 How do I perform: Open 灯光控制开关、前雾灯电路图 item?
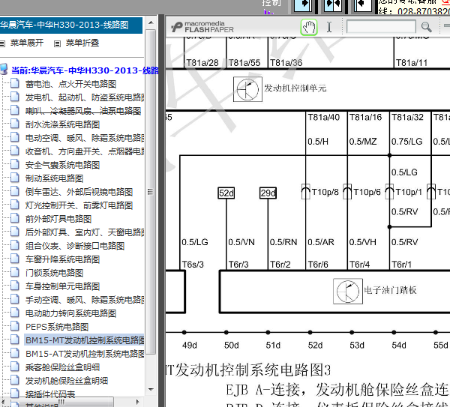[x=79, y=205]
